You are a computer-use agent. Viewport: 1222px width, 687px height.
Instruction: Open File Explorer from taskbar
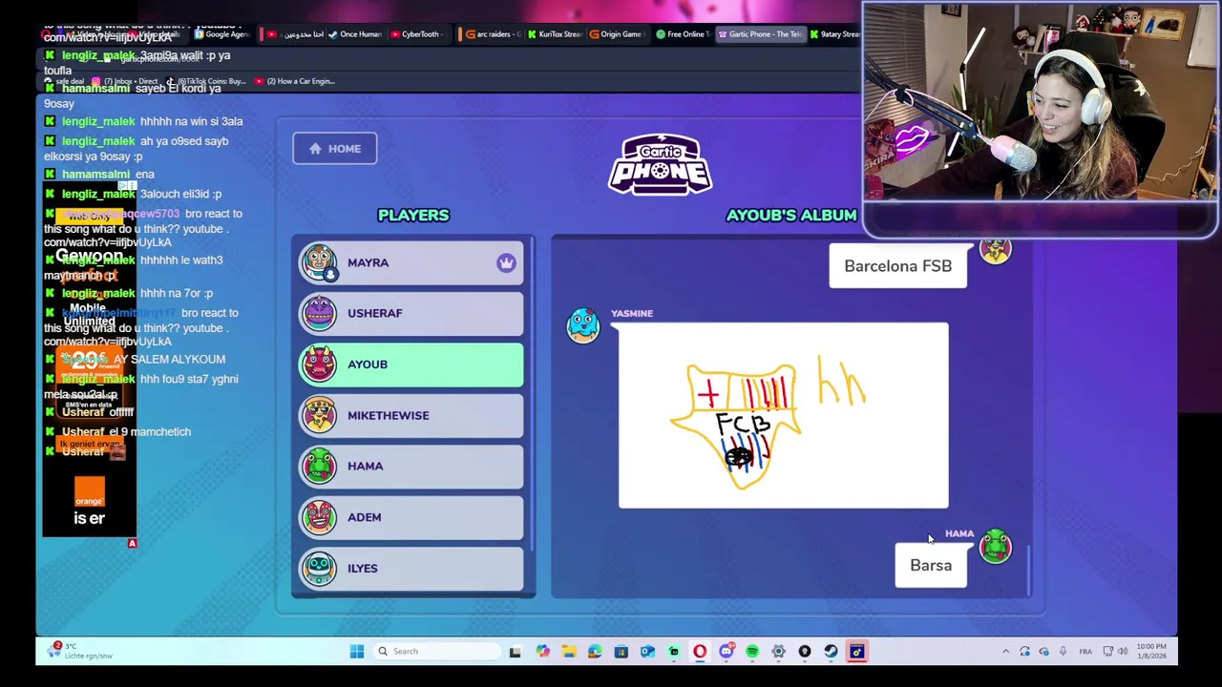pos(569,652)
